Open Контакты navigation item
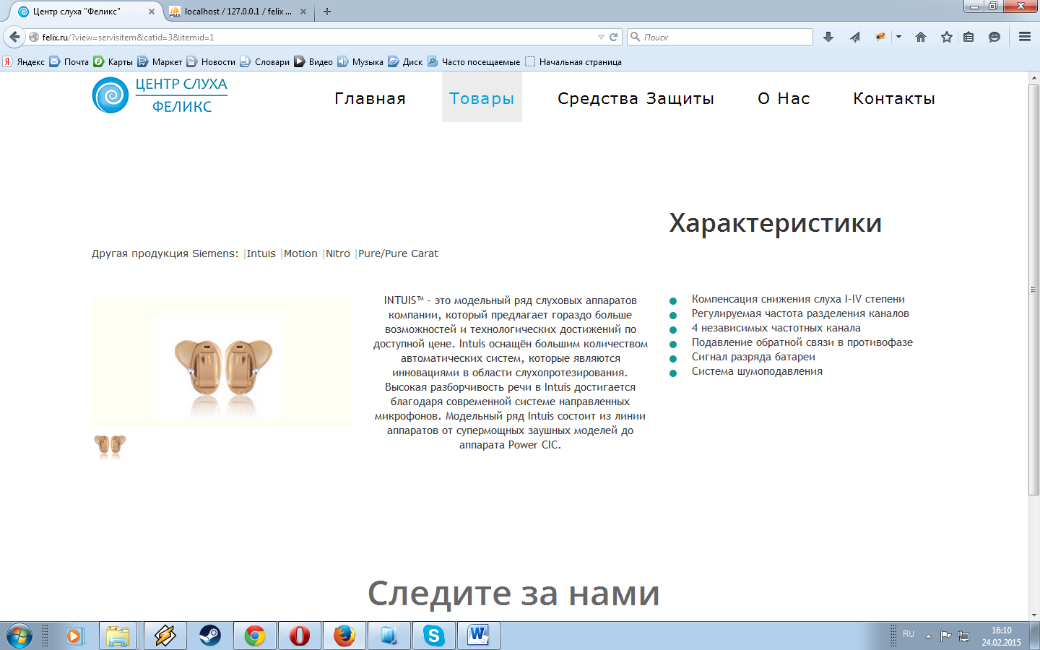This screenshot has width=1040, height=650. [894, 98]
